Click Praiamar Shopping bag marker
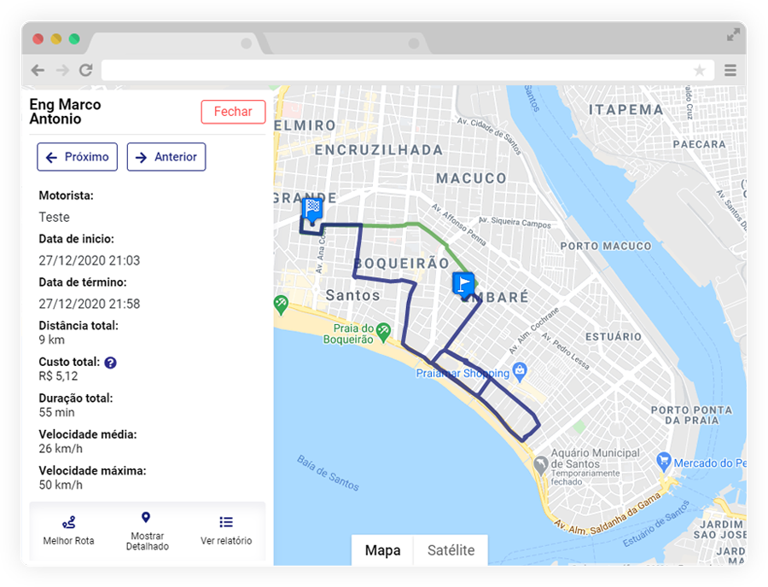Screen dimensions: 768x587 coord(520,372)
